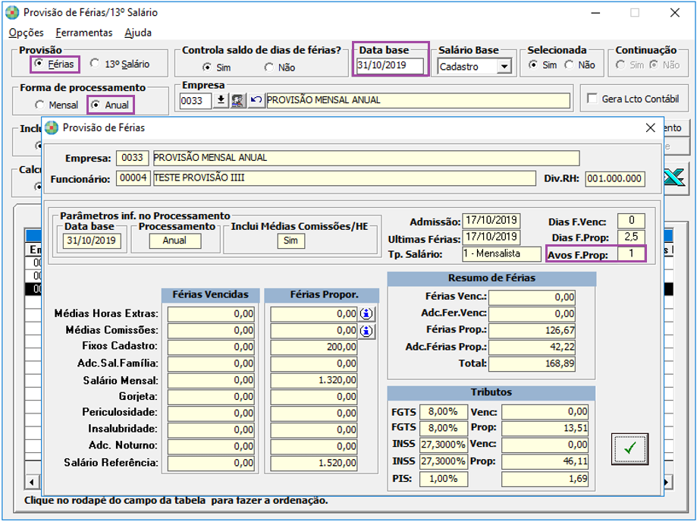Close the Provisão de Férias dialog

[x=650, y=128]
